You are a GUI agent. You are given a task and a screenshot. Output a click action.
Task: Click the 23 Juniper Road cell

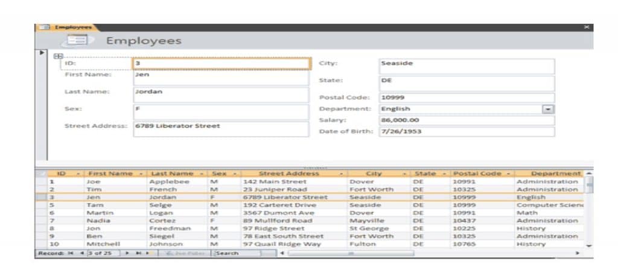(294, 190)
